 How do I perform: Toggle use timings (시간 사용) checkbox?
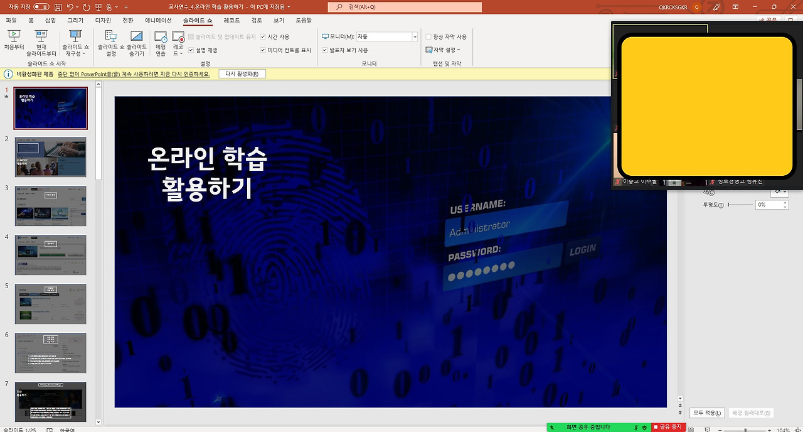[x=263, y=36]
